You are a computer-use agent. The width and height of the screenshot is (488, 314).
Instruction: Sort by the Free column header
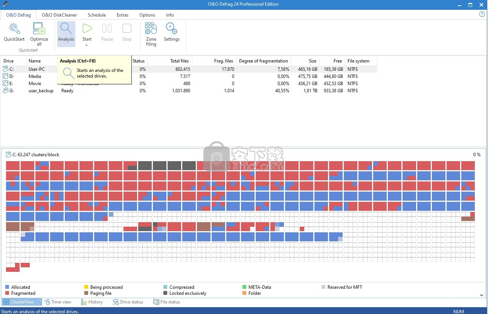(x=332, y=61)
